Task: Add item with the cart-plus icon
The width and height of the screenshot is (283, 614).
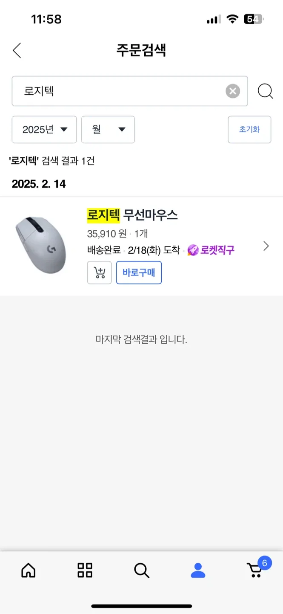Action: (x=99, y=272)
